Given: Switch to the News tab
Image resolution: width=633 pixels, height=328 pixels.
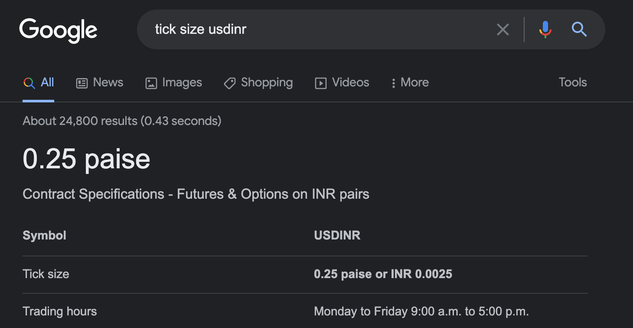Looking at the screenshot, I should click(100, 82).
